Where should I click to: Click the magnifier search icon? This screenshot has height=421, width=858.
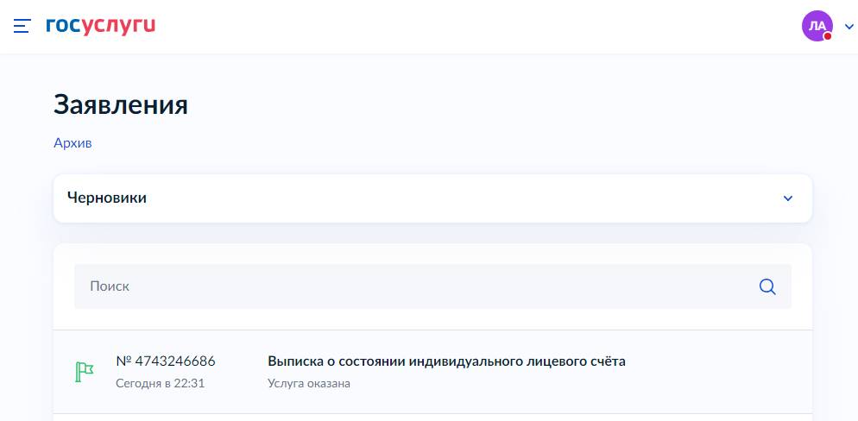click(767, 286)
